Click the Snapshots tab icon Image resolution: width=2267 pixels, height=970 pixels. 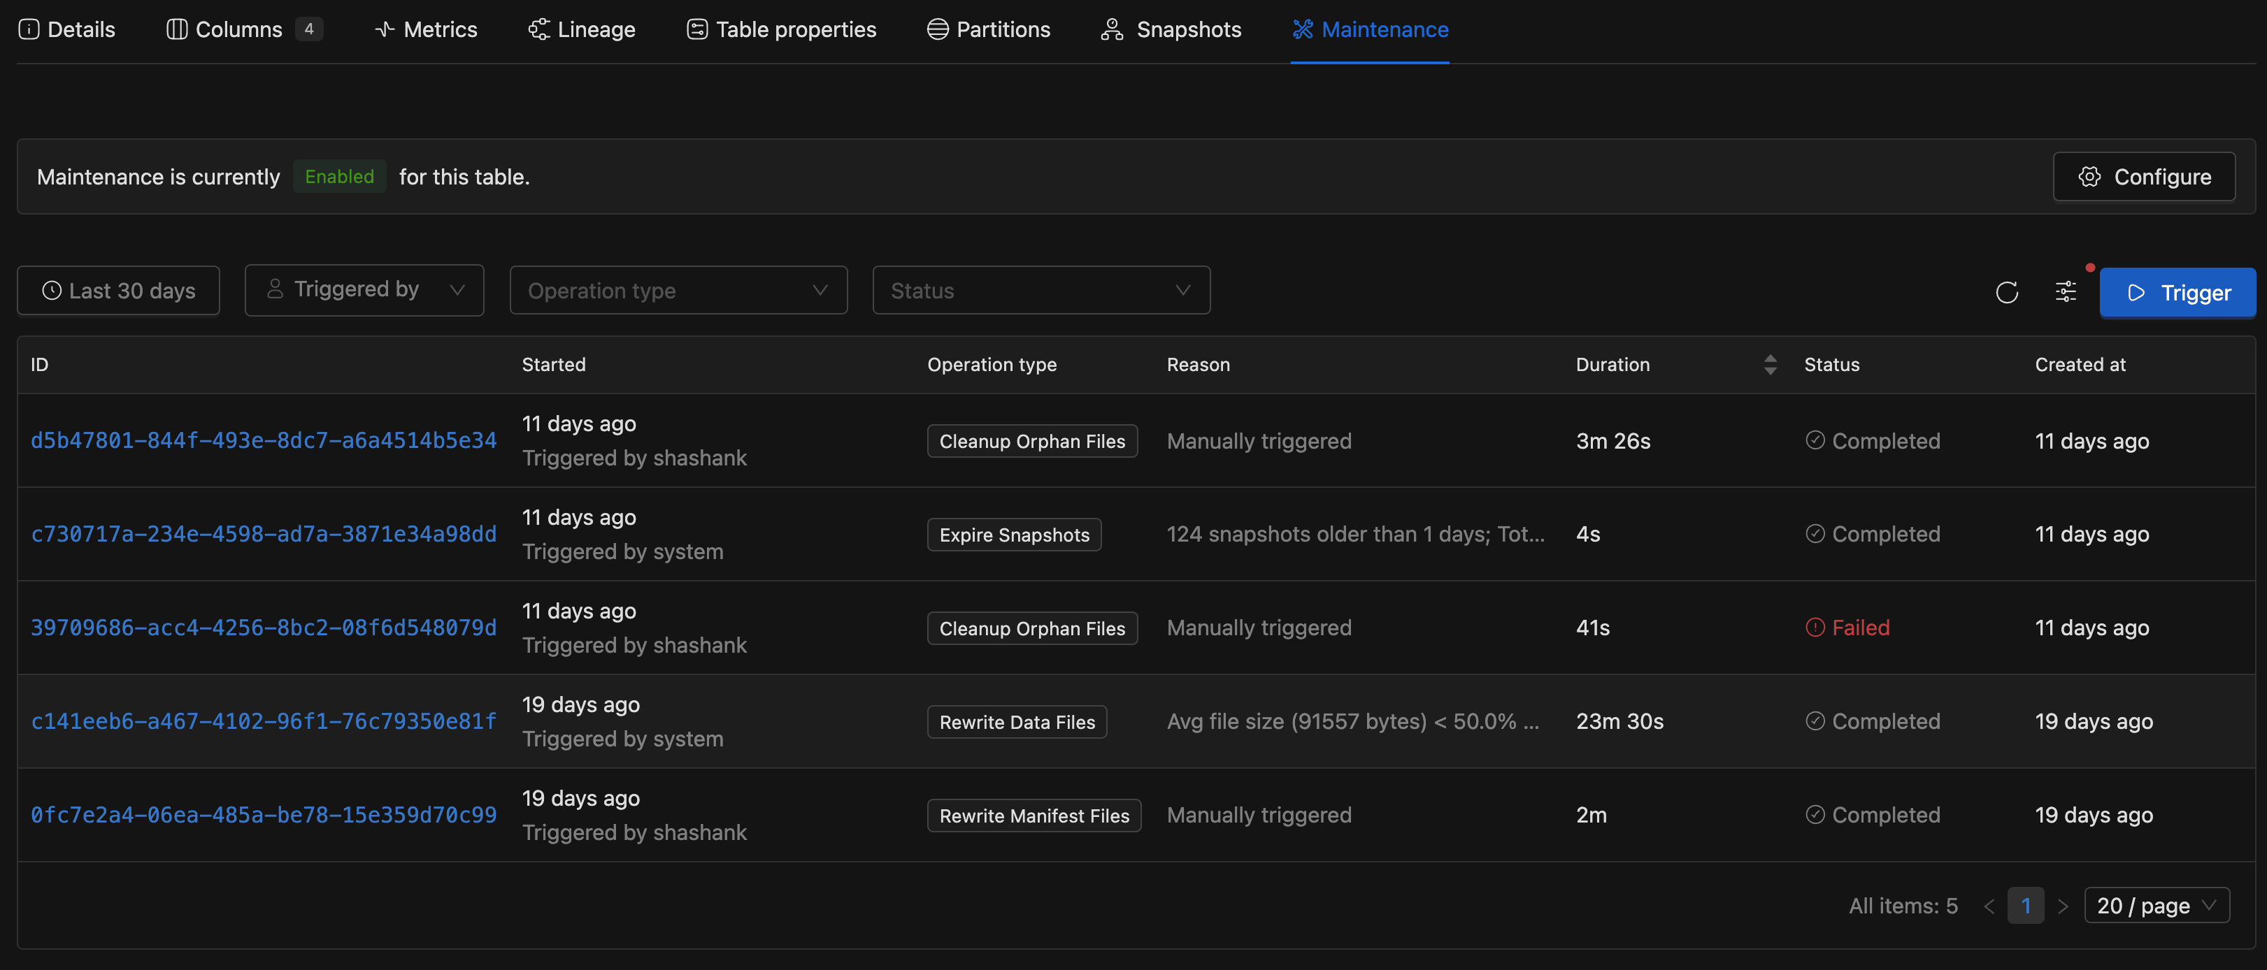tap(1113, 29)
